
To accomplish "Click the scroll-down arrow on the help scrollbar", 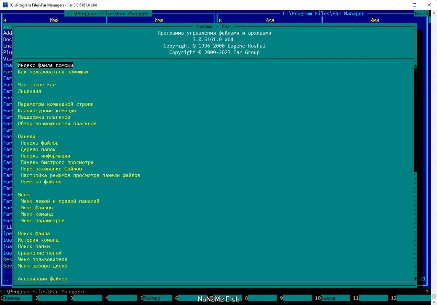I will 415,278.
